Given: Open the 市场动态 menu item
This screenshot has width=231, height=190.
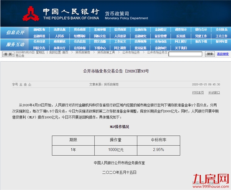Looking at the screenshot, I should [x=160, y=41].
